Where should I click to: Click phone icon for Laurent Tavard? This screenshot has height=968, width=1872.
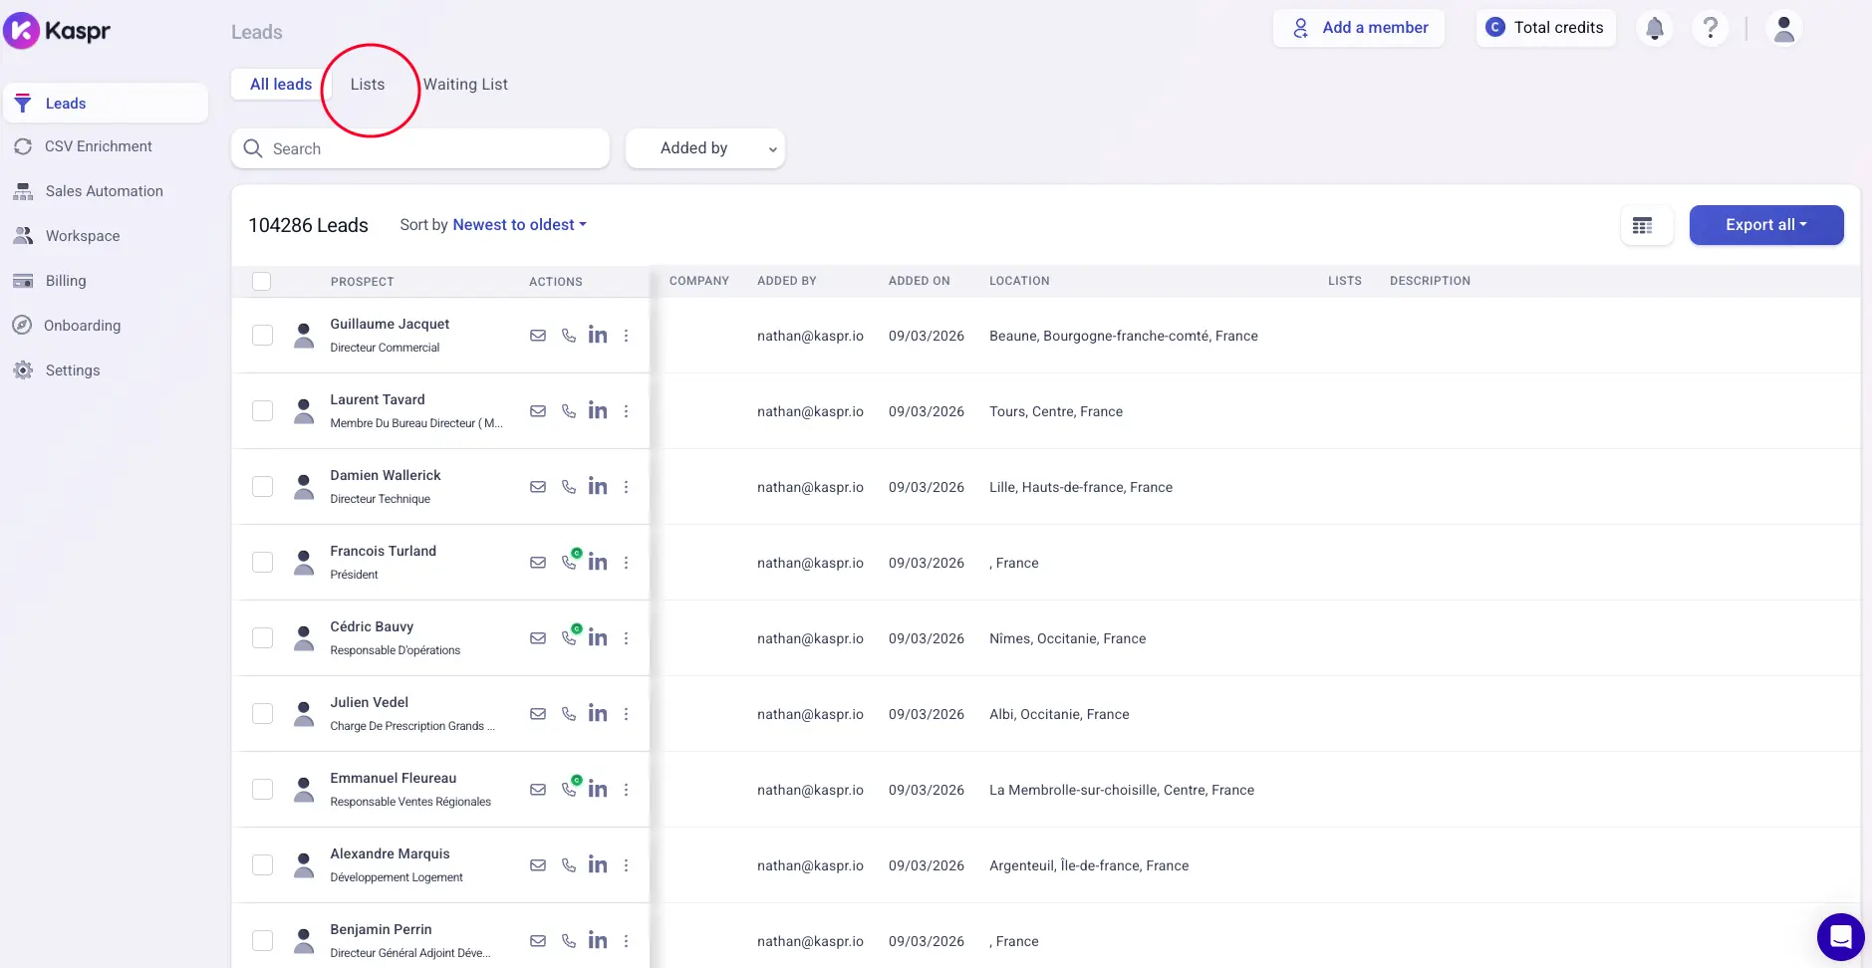pos(569,411)
